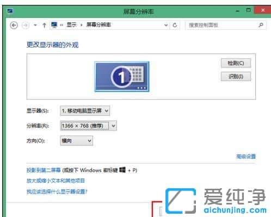
Task: Click the window system icon in title bar
Action: (x=10, y=11)
